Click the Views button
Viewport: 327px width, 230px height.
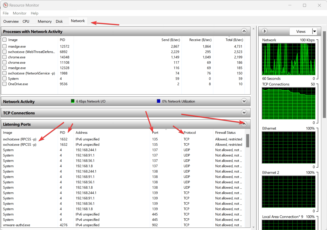[x=301, y=31]
